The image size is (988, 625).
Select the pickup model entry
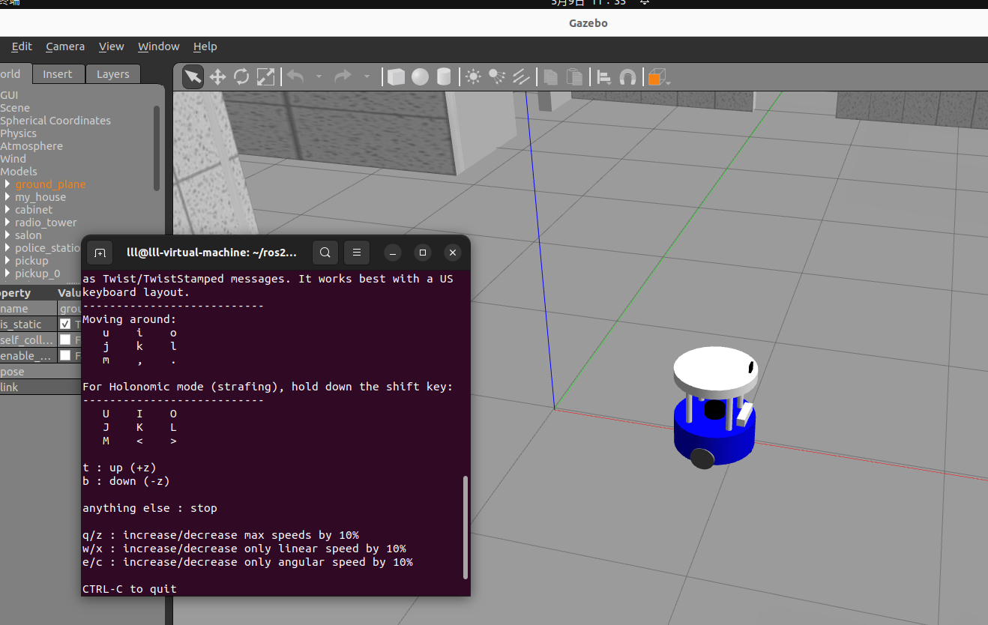(x=31, y=261)
